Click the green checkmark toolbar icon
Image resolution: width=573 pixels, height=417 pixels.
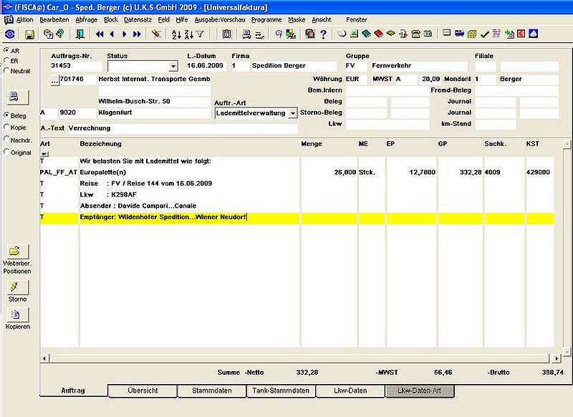[x=485, y=34]
